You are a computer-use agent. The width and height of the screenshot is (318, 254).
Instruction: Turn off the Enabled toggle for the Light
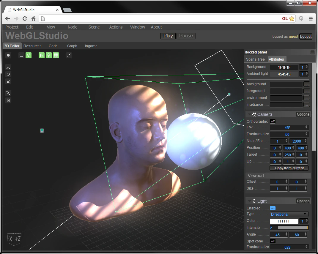point(273,208)
